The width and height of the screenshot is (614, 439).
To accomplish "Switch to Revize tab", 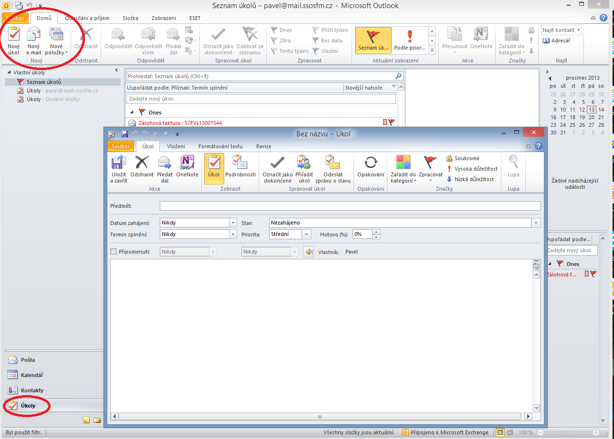I will 264,146.
